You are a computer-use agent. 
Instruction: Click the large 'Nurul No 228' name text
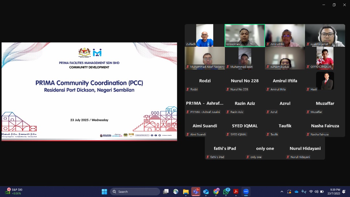245,81
